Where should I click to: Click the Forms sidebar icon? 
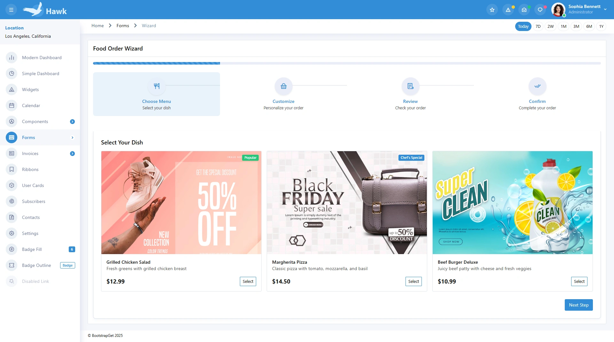point(12,137)
